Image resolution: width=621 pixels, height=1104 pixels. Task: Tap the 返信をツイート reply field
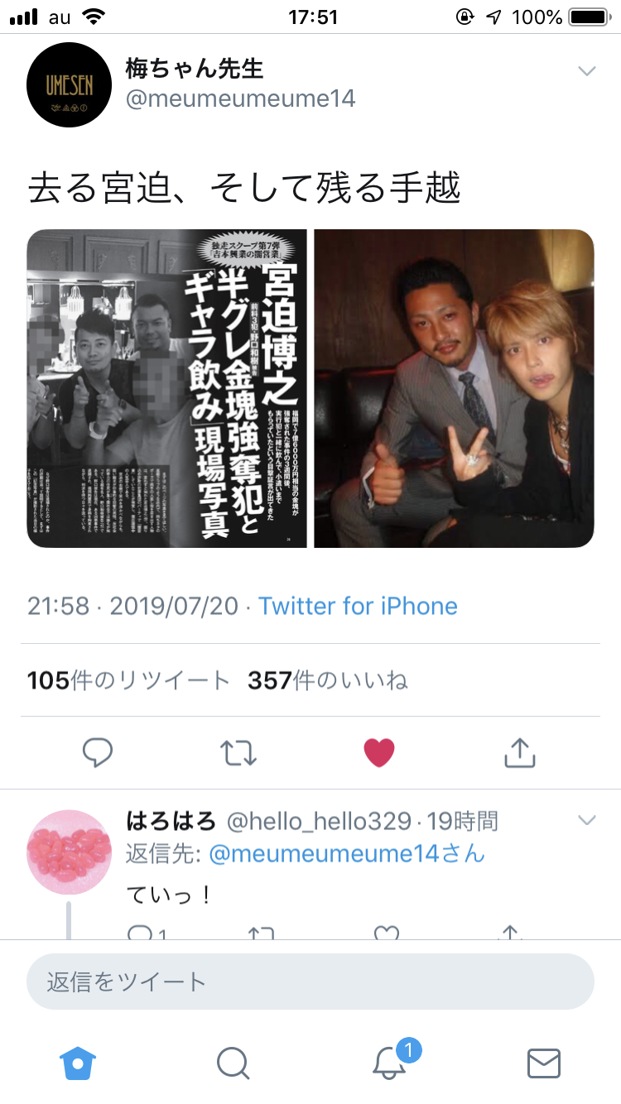(310, 982)
